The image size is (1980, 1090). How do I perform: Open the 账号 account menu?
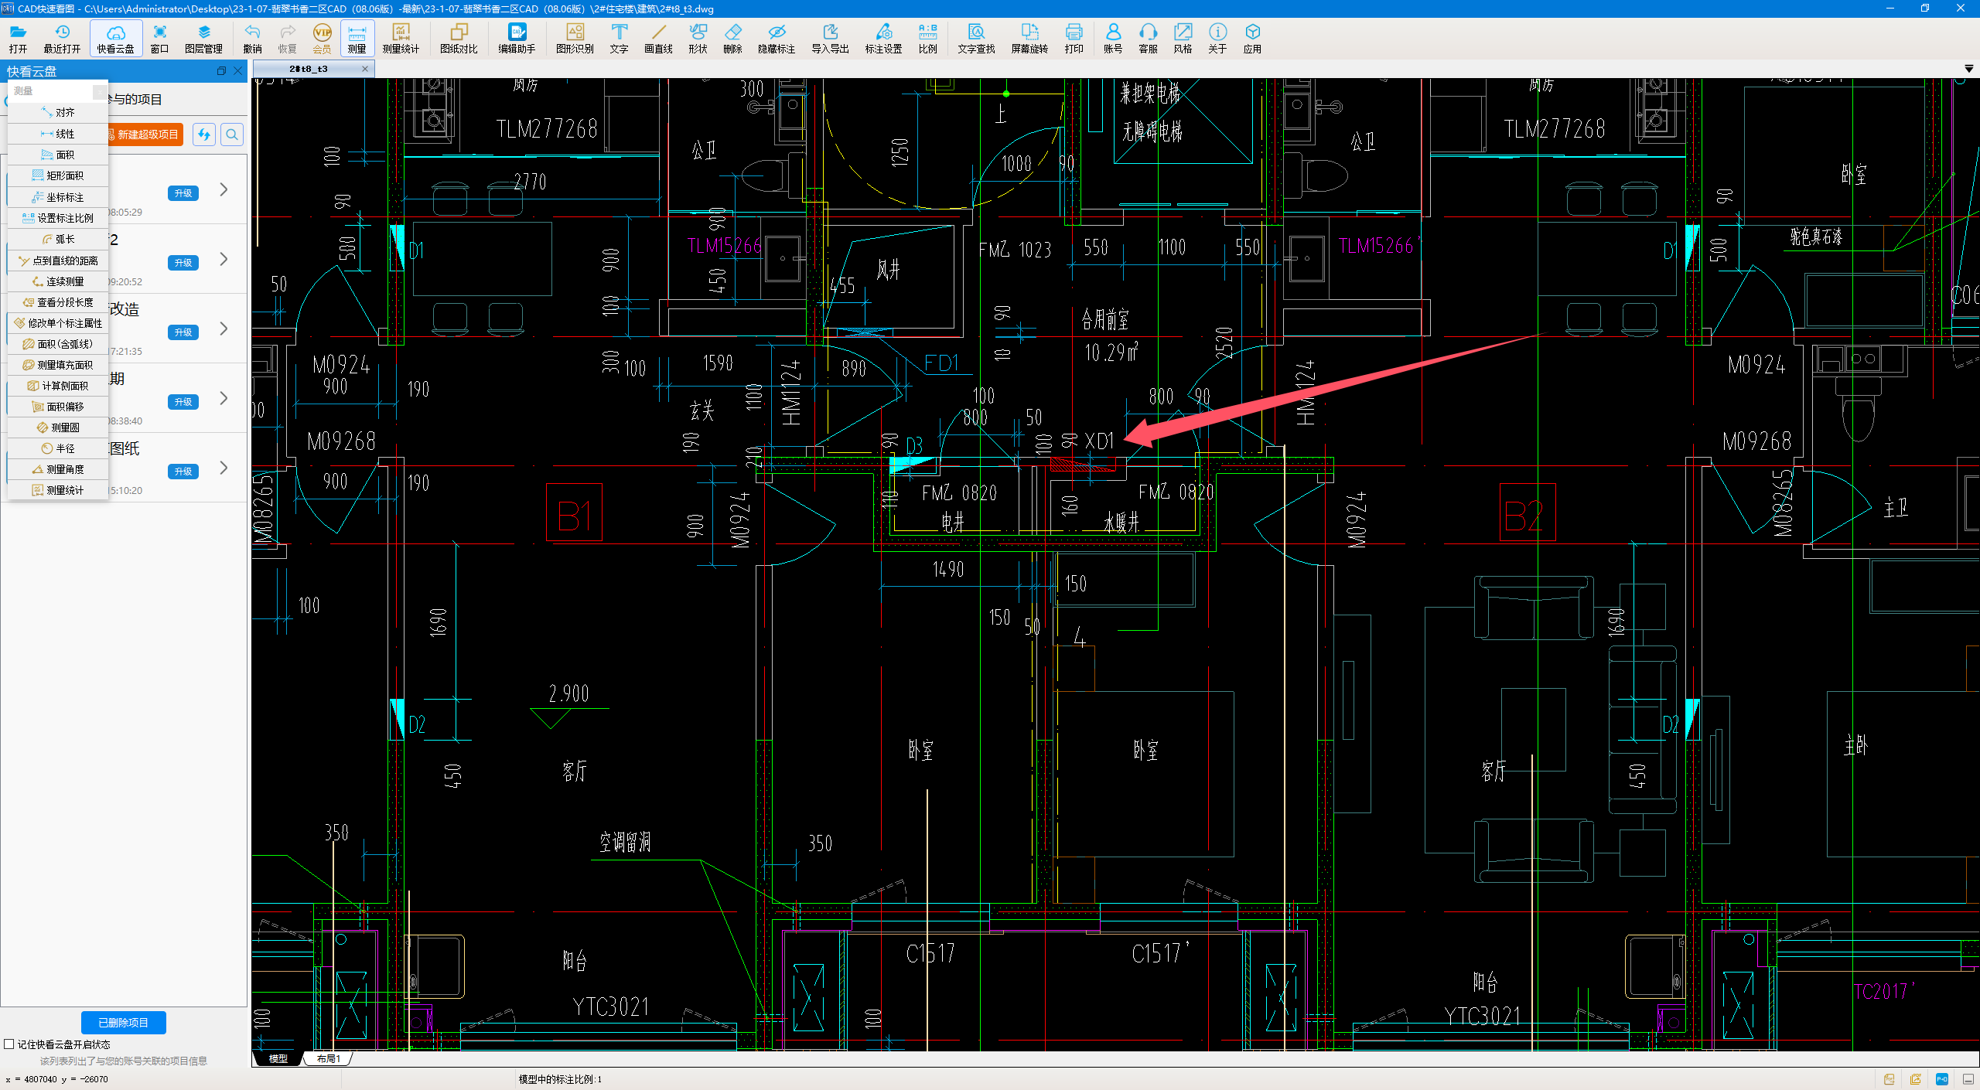pos(1113,38)
